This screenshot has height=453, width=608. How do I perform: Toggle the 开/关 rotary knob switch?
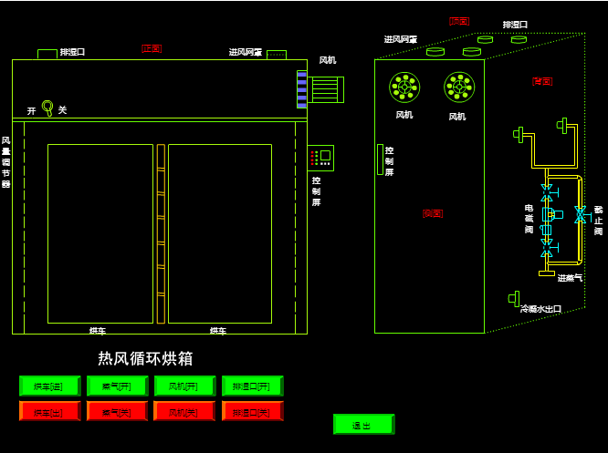click(47, 108)
